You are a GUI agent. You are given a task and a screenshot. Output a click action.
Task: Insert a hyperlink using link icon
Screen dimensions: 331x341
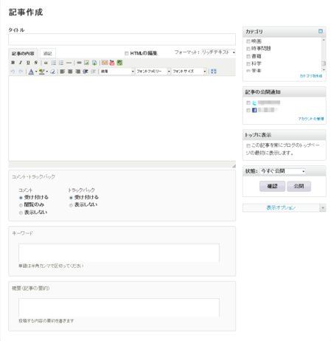[x=79, y=63]
